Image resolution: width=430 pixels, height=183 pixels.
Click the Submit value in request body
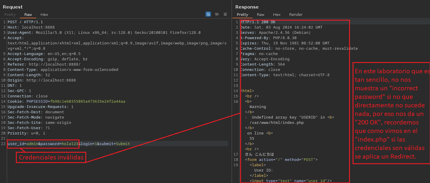click(123, 144)
